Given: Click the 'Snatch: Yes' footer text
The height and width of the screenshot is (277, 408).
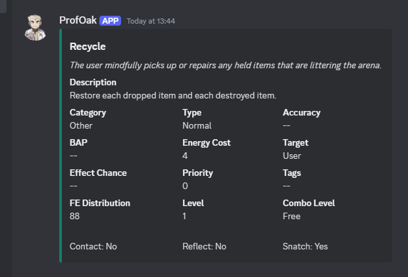Looking at the screenshot, I should (305, 246).
